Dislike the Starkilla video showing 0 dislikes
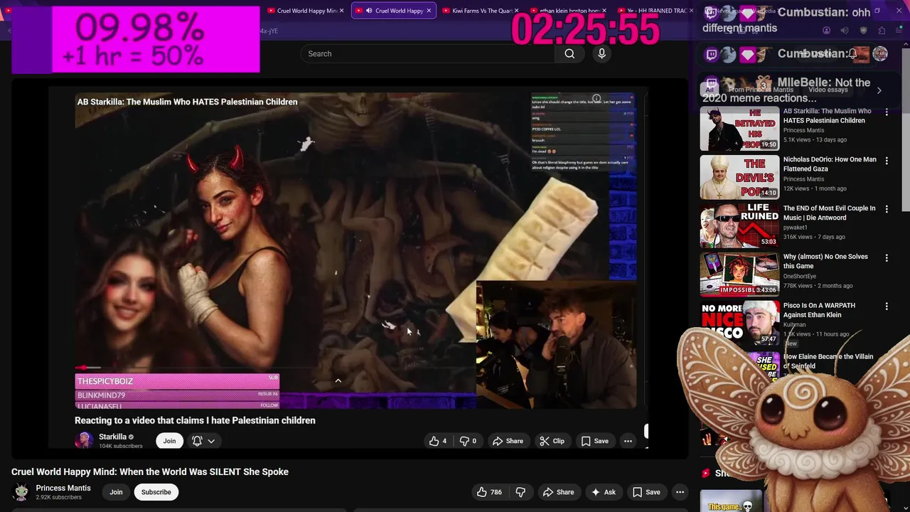 [468, 441]
